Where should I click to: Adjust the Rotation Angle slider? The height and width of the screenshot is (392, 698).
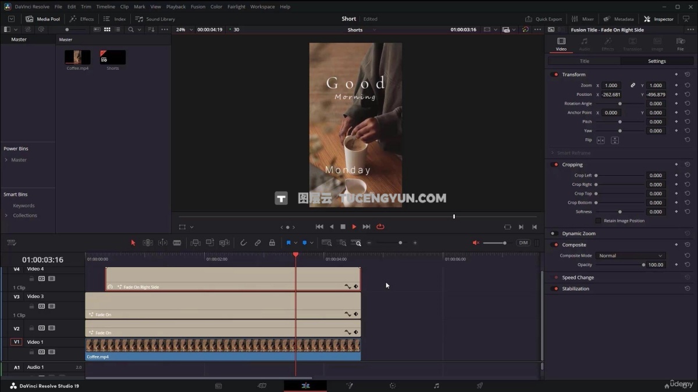coord(619,103)
